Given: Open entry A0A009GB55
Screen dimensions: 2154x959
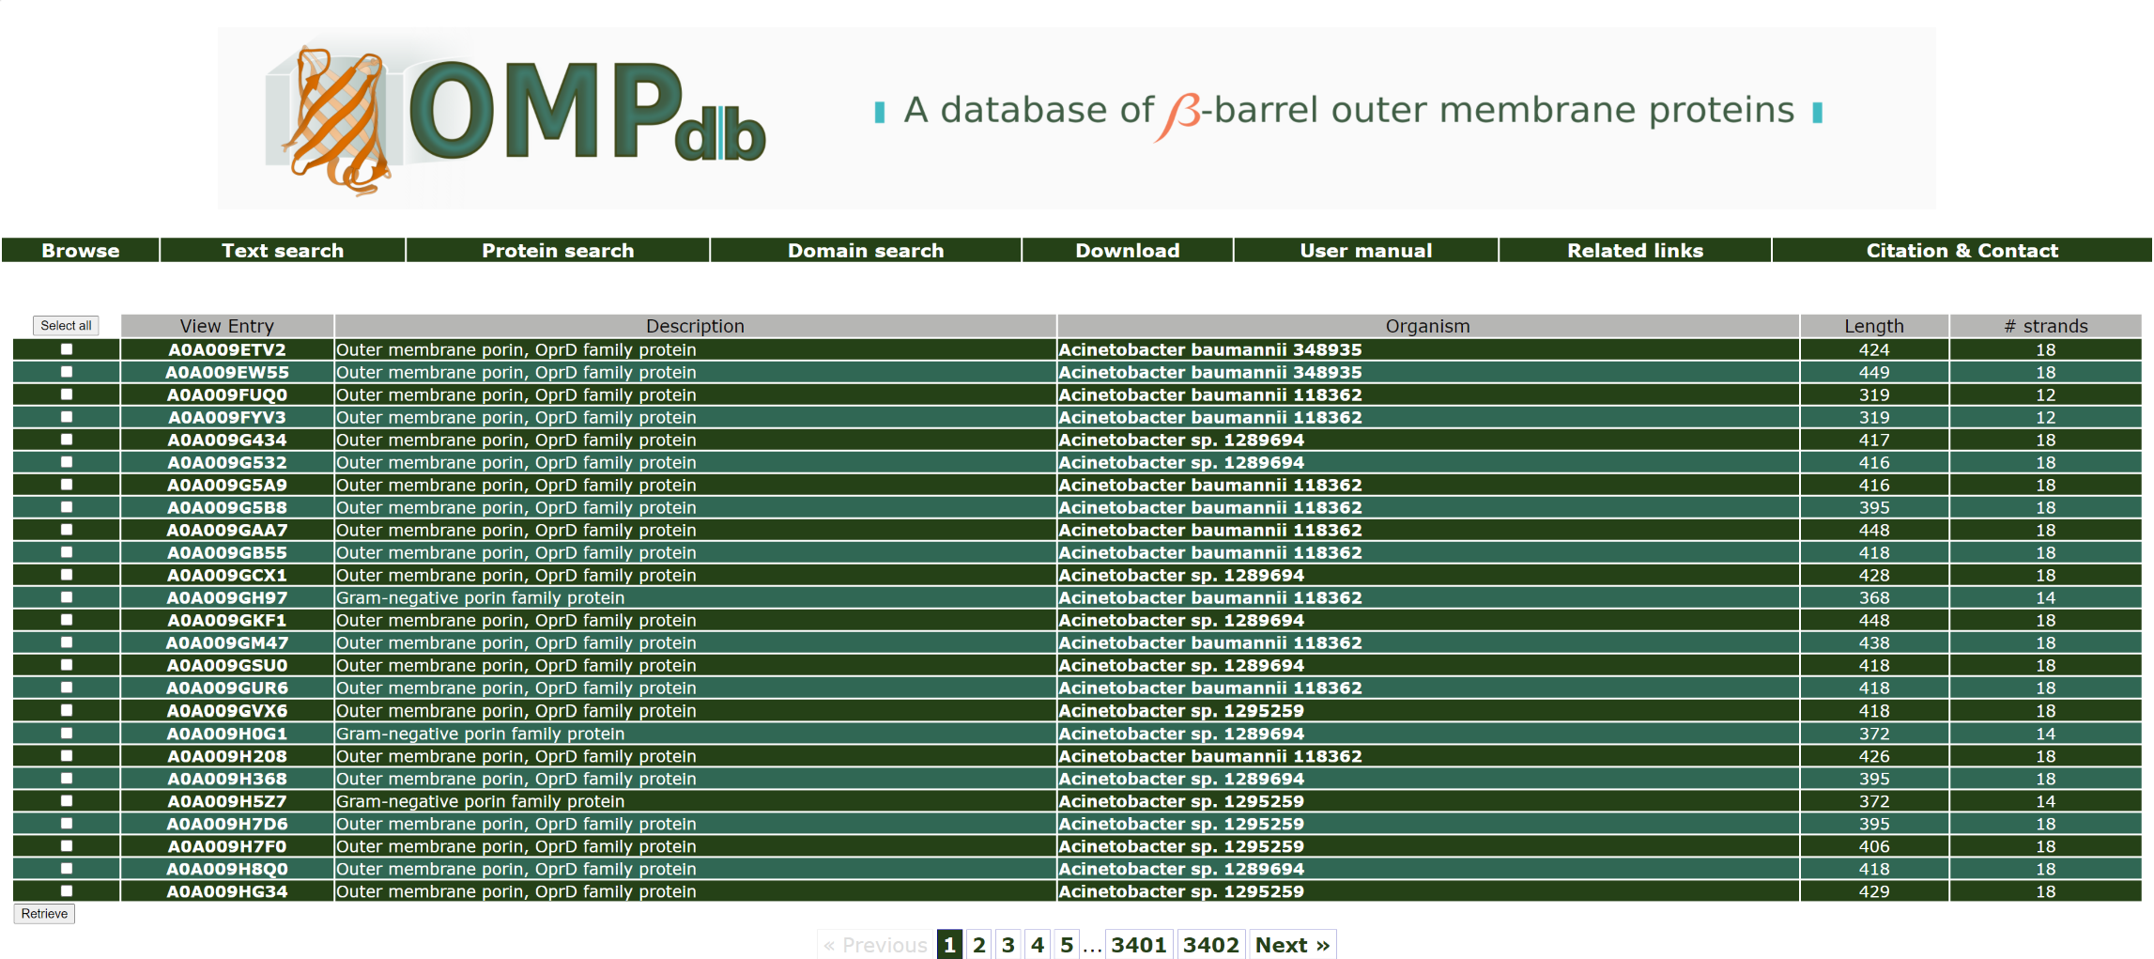Looking at the screenshot, I should coord(227,552).
